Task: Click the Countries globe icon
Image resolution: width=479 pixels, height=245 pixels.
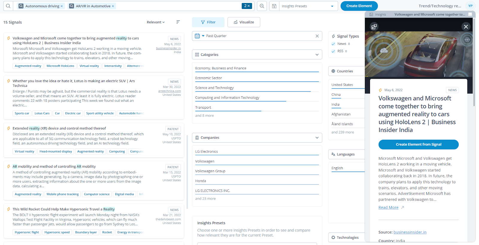Action: 333,71
